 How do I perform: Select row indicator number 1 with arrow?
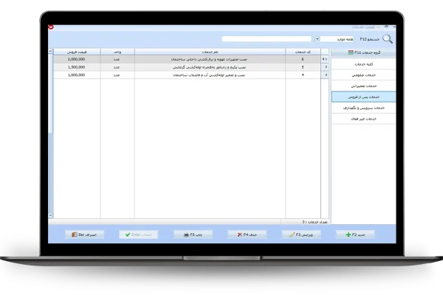click(325, 59)
